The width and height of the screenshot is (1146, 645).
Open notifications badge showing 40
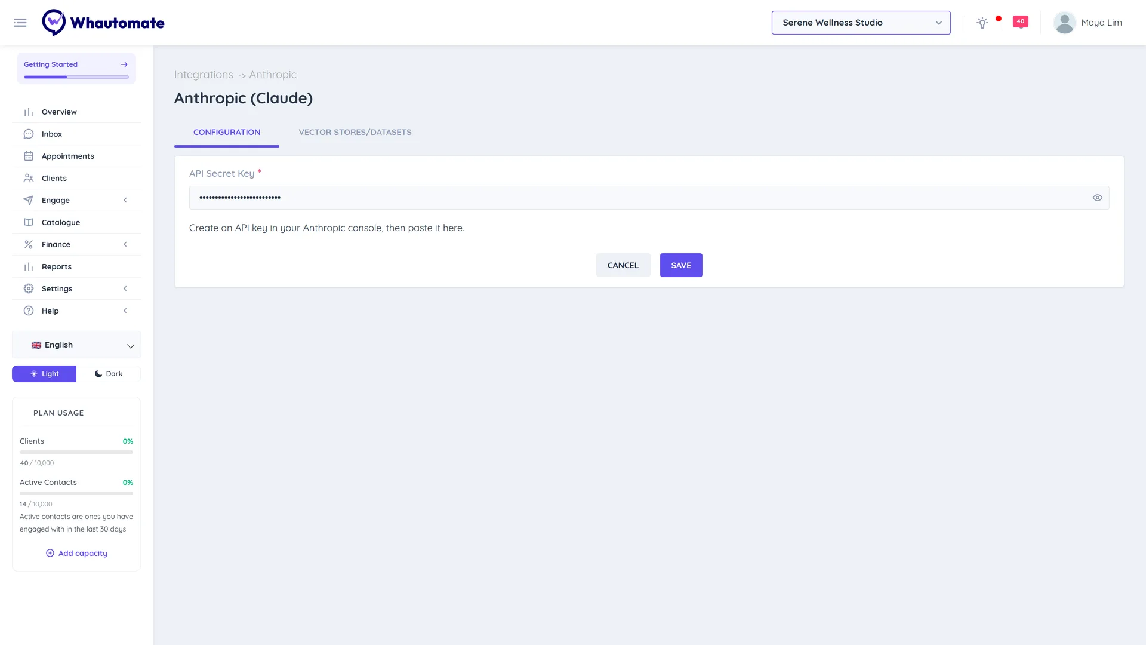coord(1021,21)
